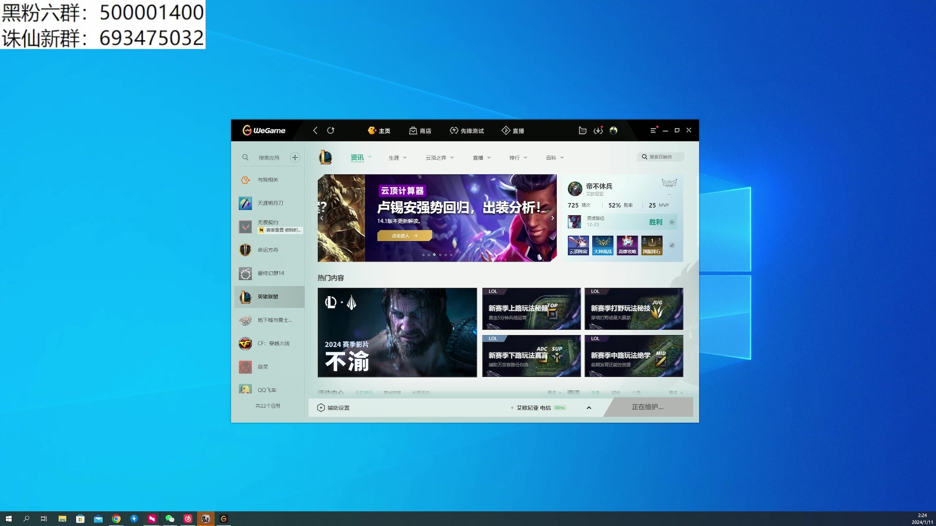Expand the 云顶之弈 dropdown menu

439,158
